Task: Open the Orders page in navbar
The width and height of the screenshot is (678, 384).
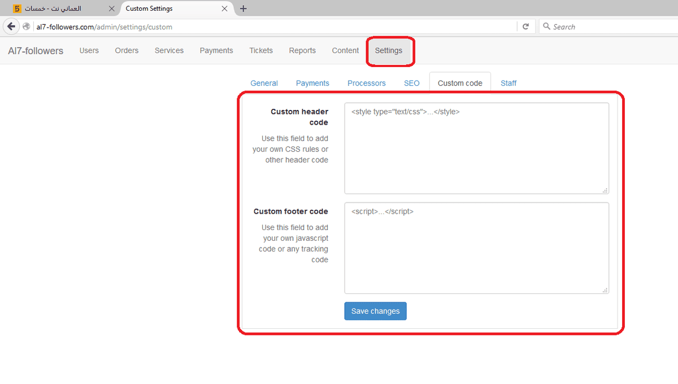Action: 127,50
